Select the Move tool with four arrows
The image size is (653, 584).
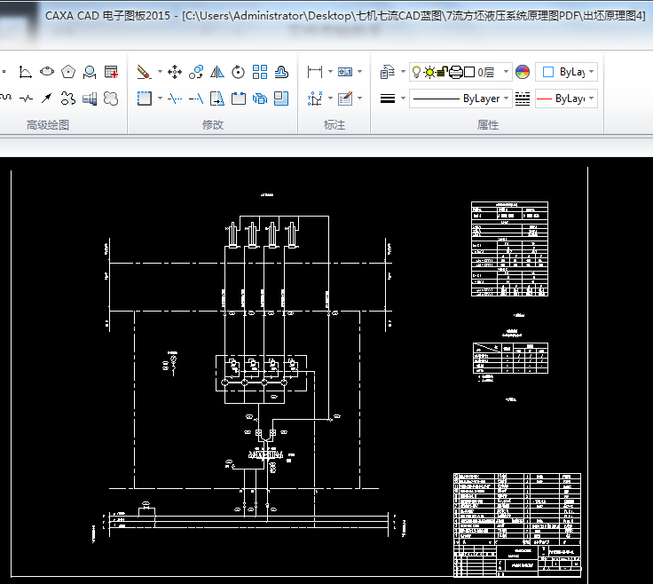175,72
